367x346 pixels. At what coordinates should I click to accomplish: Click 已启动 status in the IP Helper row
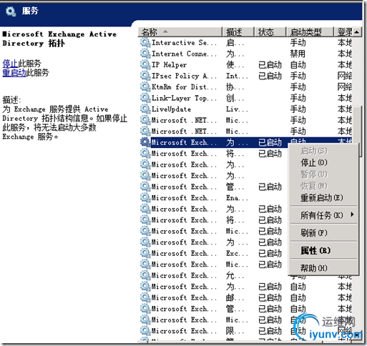pos(270,64)
